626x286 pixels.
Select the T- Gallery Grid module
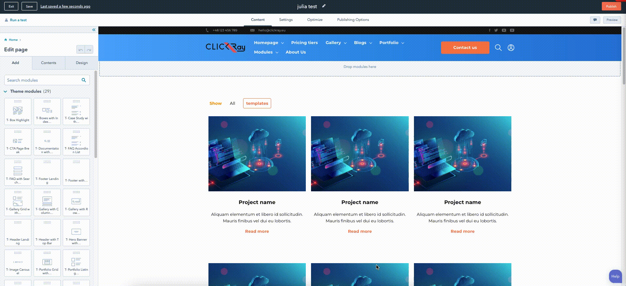point(18,202)
